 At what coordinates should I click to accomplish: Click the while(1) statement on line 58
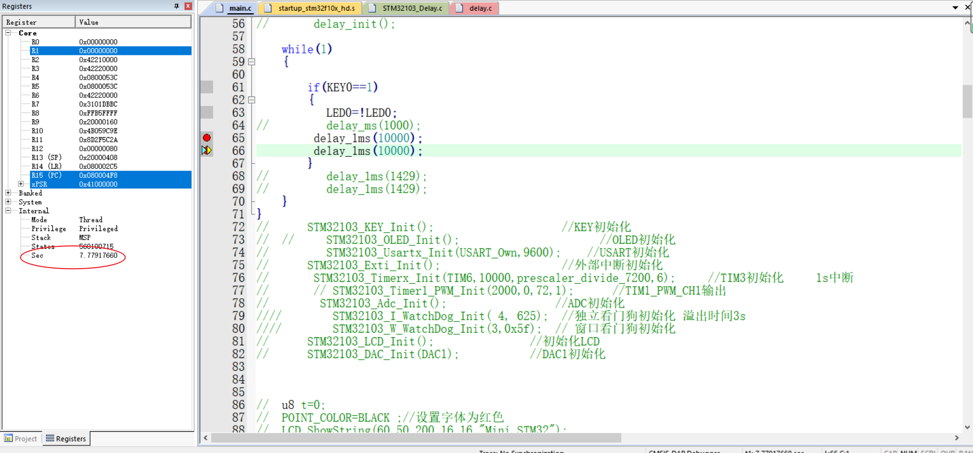coord(307,49)
